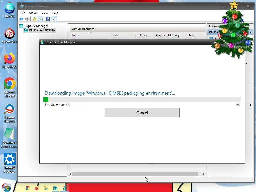Click the Back arrow in Hyper-V toolbar
Viewport: 256px width, 192px height.
coord(21,19)
